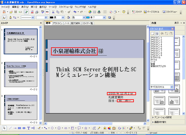Switch to the アウトライン view tab
The height and width of the screenshot is (135, 186).
pos(58,23)
